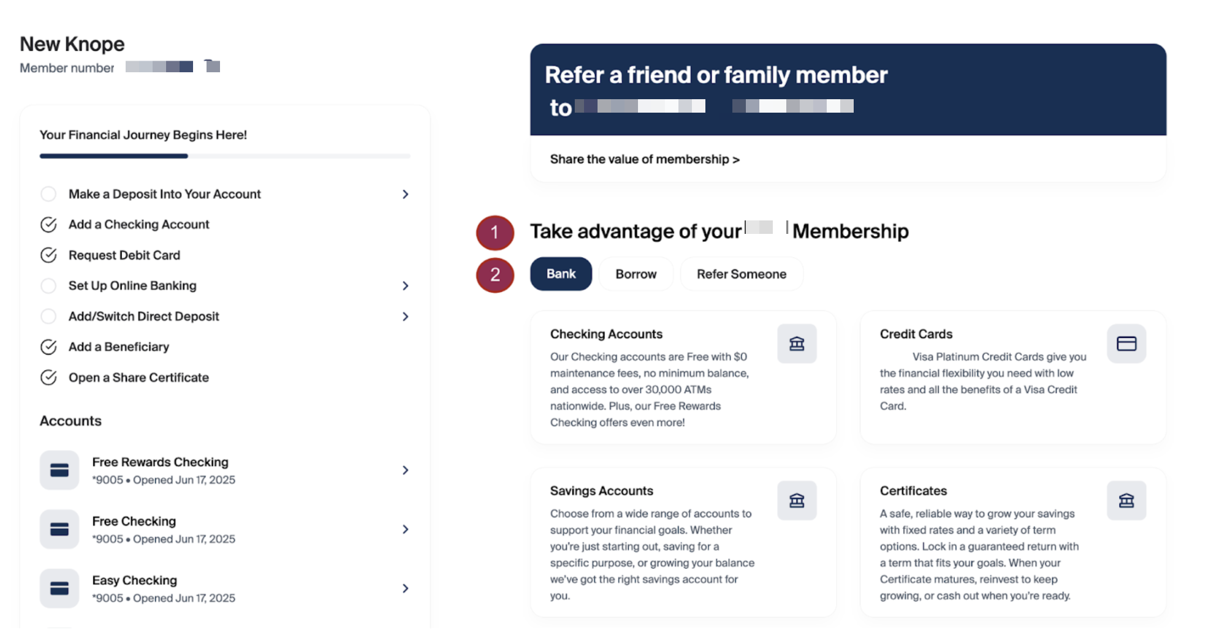Click the Free Checking account card icon
Image resolution: width=1211 pixels, height=638 pixels.
click(x=59, y=529)
